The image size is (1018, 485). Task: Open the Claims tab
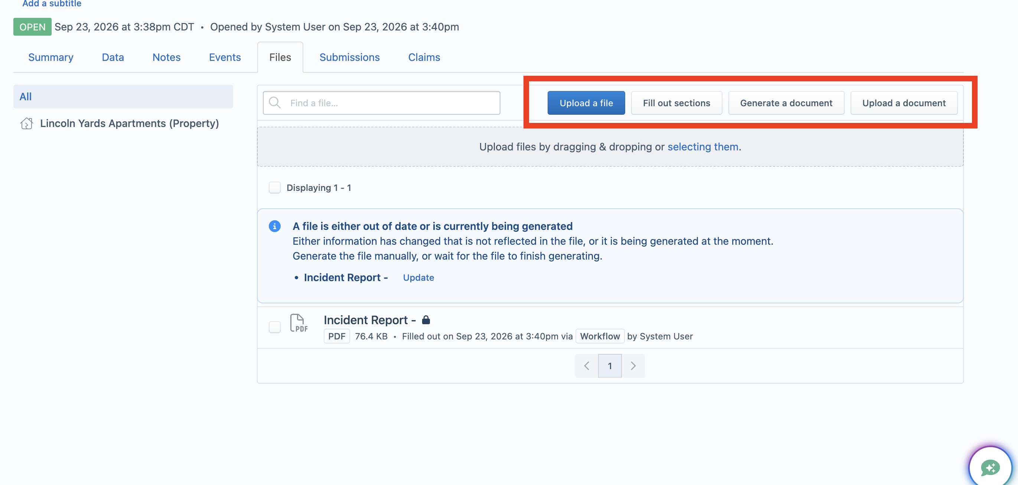424,57
